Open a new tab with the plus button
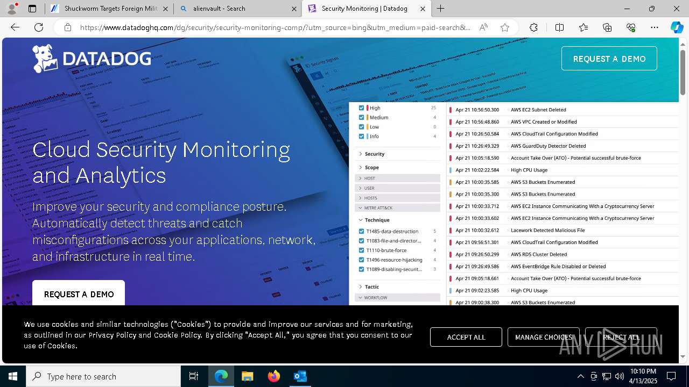 point(440,9)
